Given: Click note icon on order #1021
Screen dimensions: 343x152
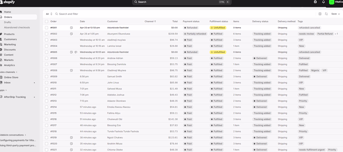Looking at the screenshot, I should pos(71,150).
